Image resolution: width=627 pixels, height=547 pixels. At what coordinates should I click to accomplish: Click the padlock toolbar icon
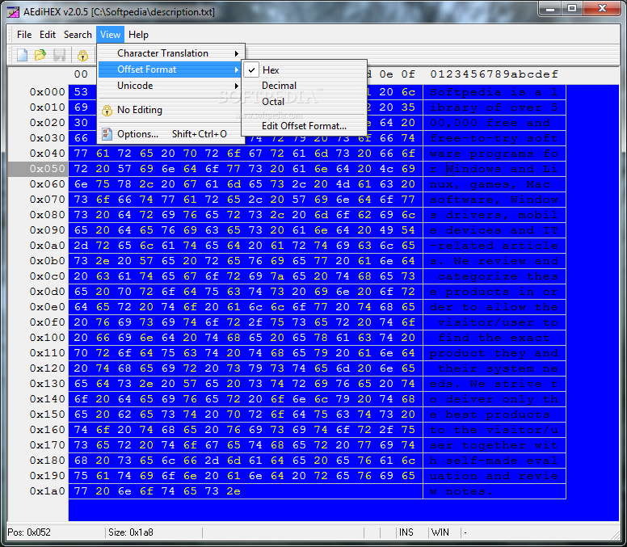pos(82,55)
